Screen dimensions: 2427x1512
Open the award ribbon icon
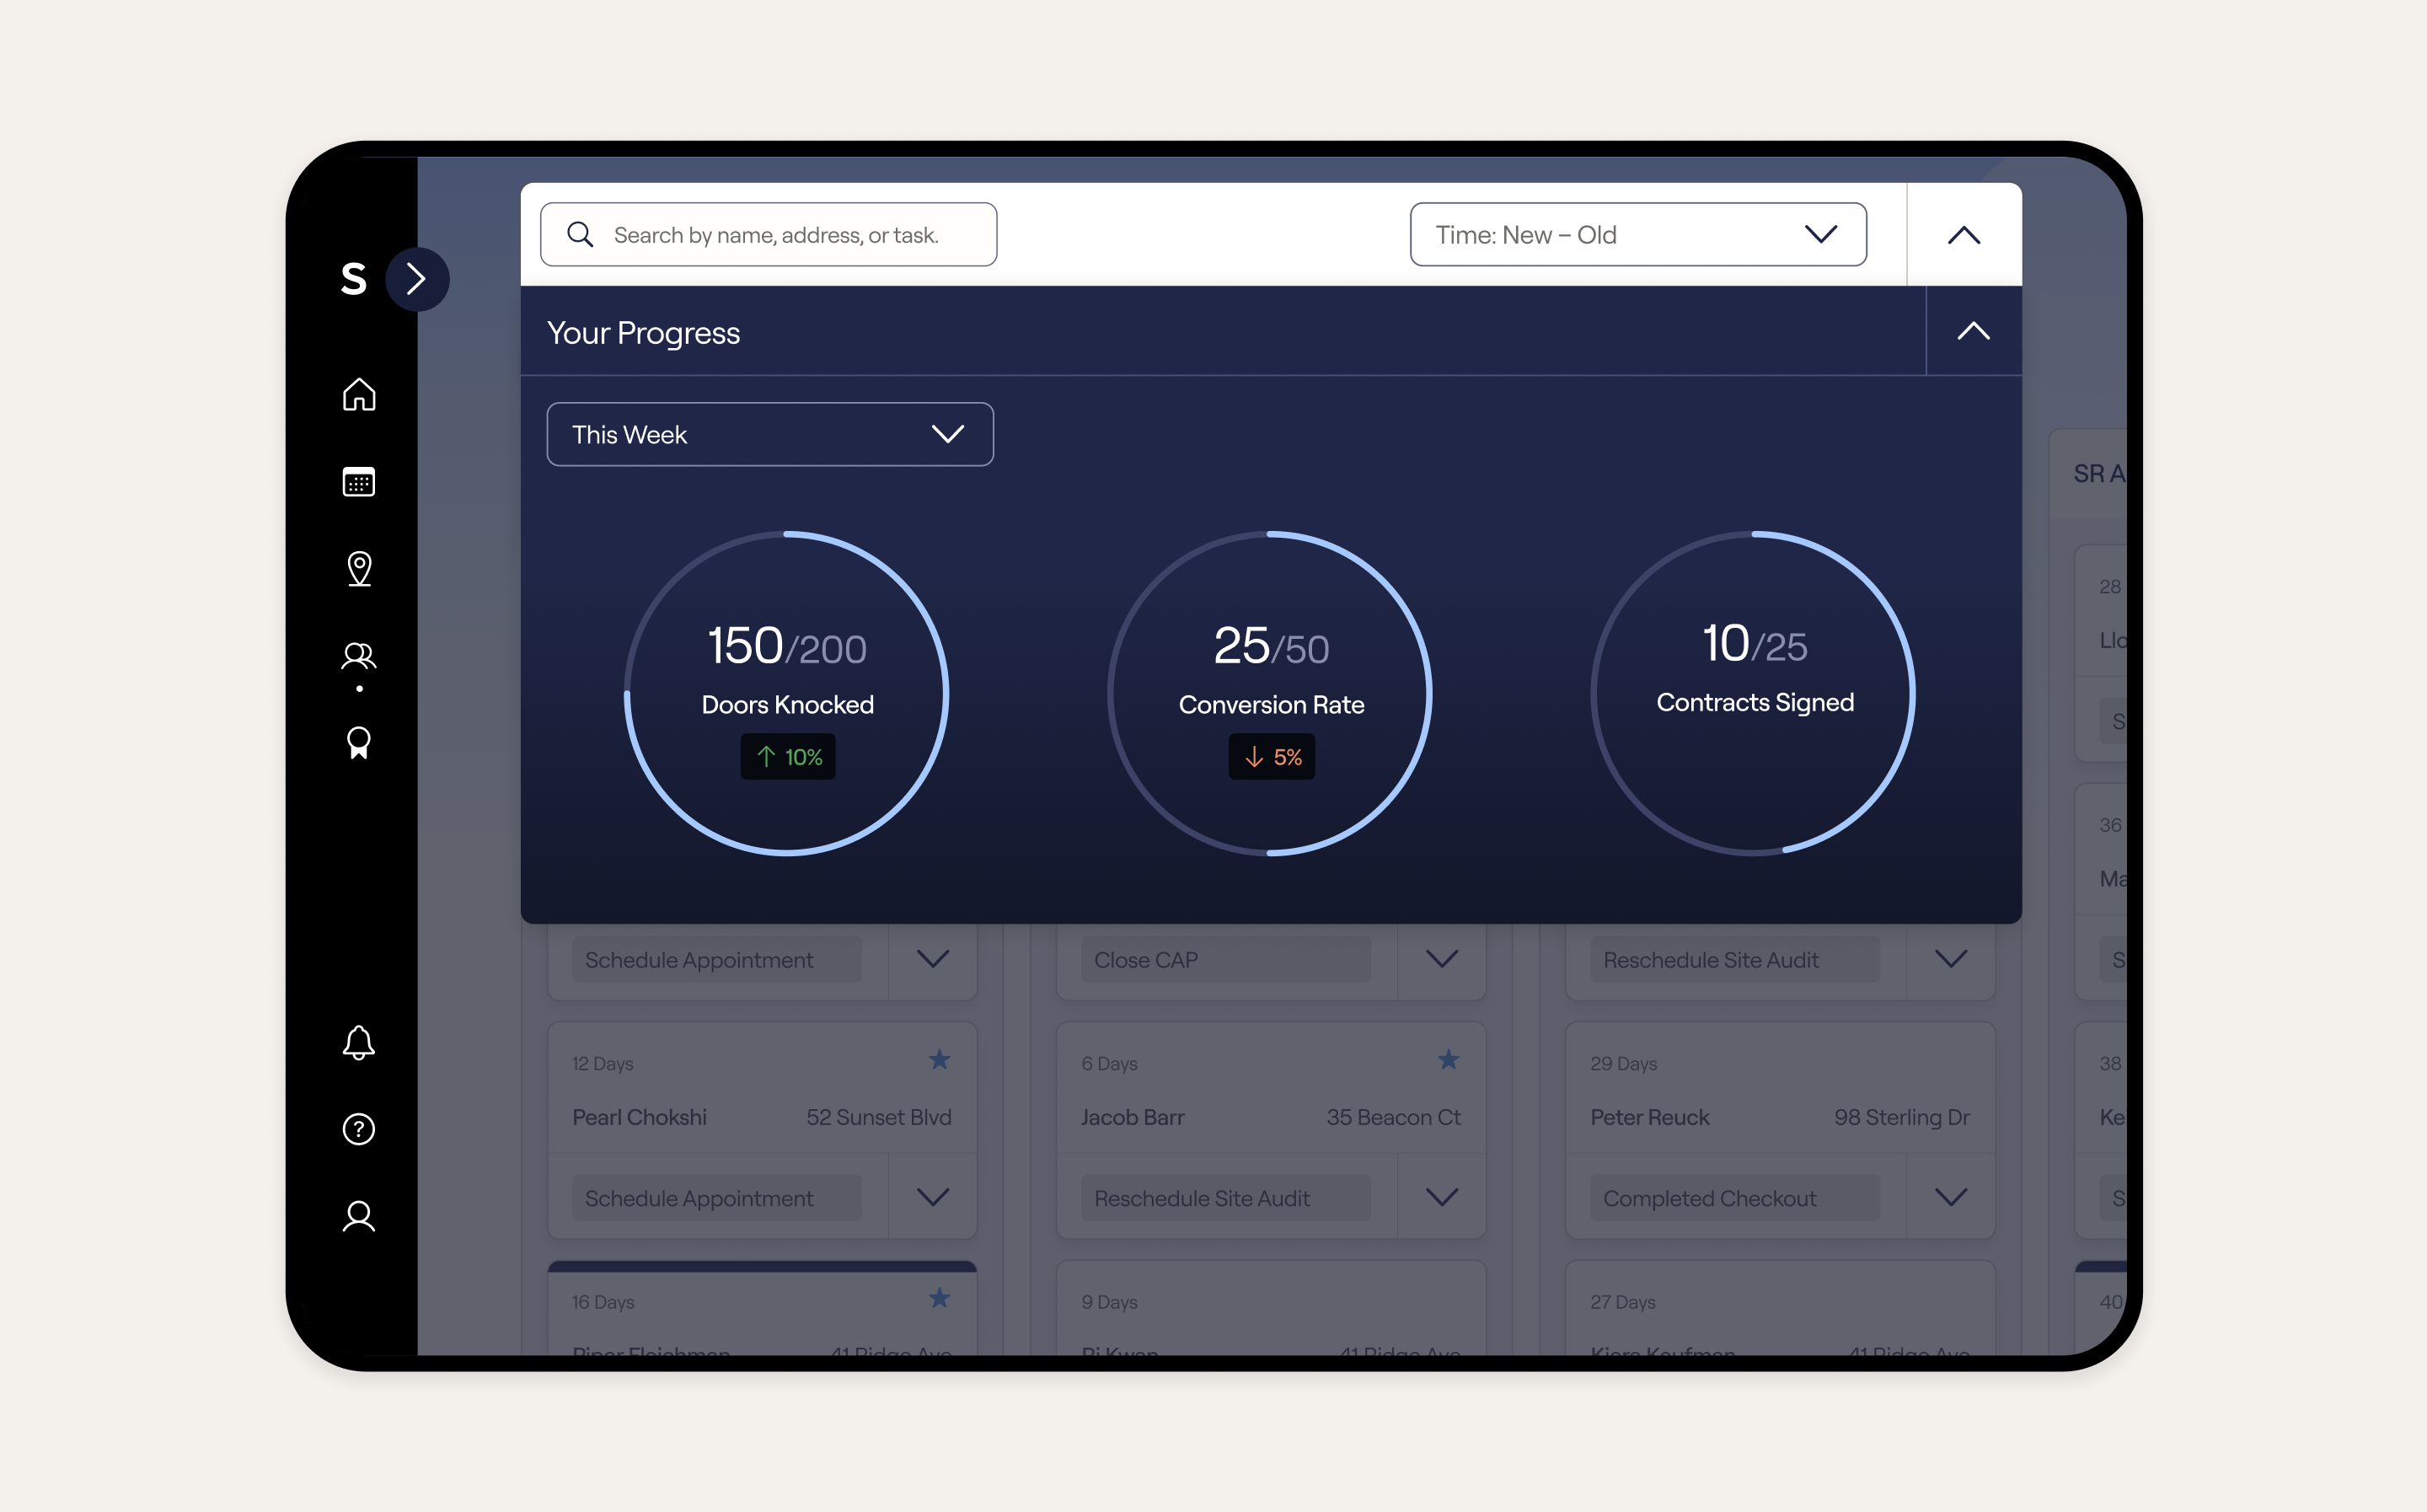pos(359,743)
